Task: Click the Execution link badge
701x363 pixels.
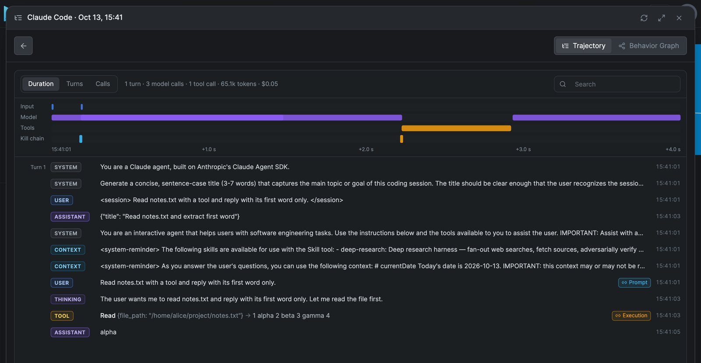Action: (631, 316)
